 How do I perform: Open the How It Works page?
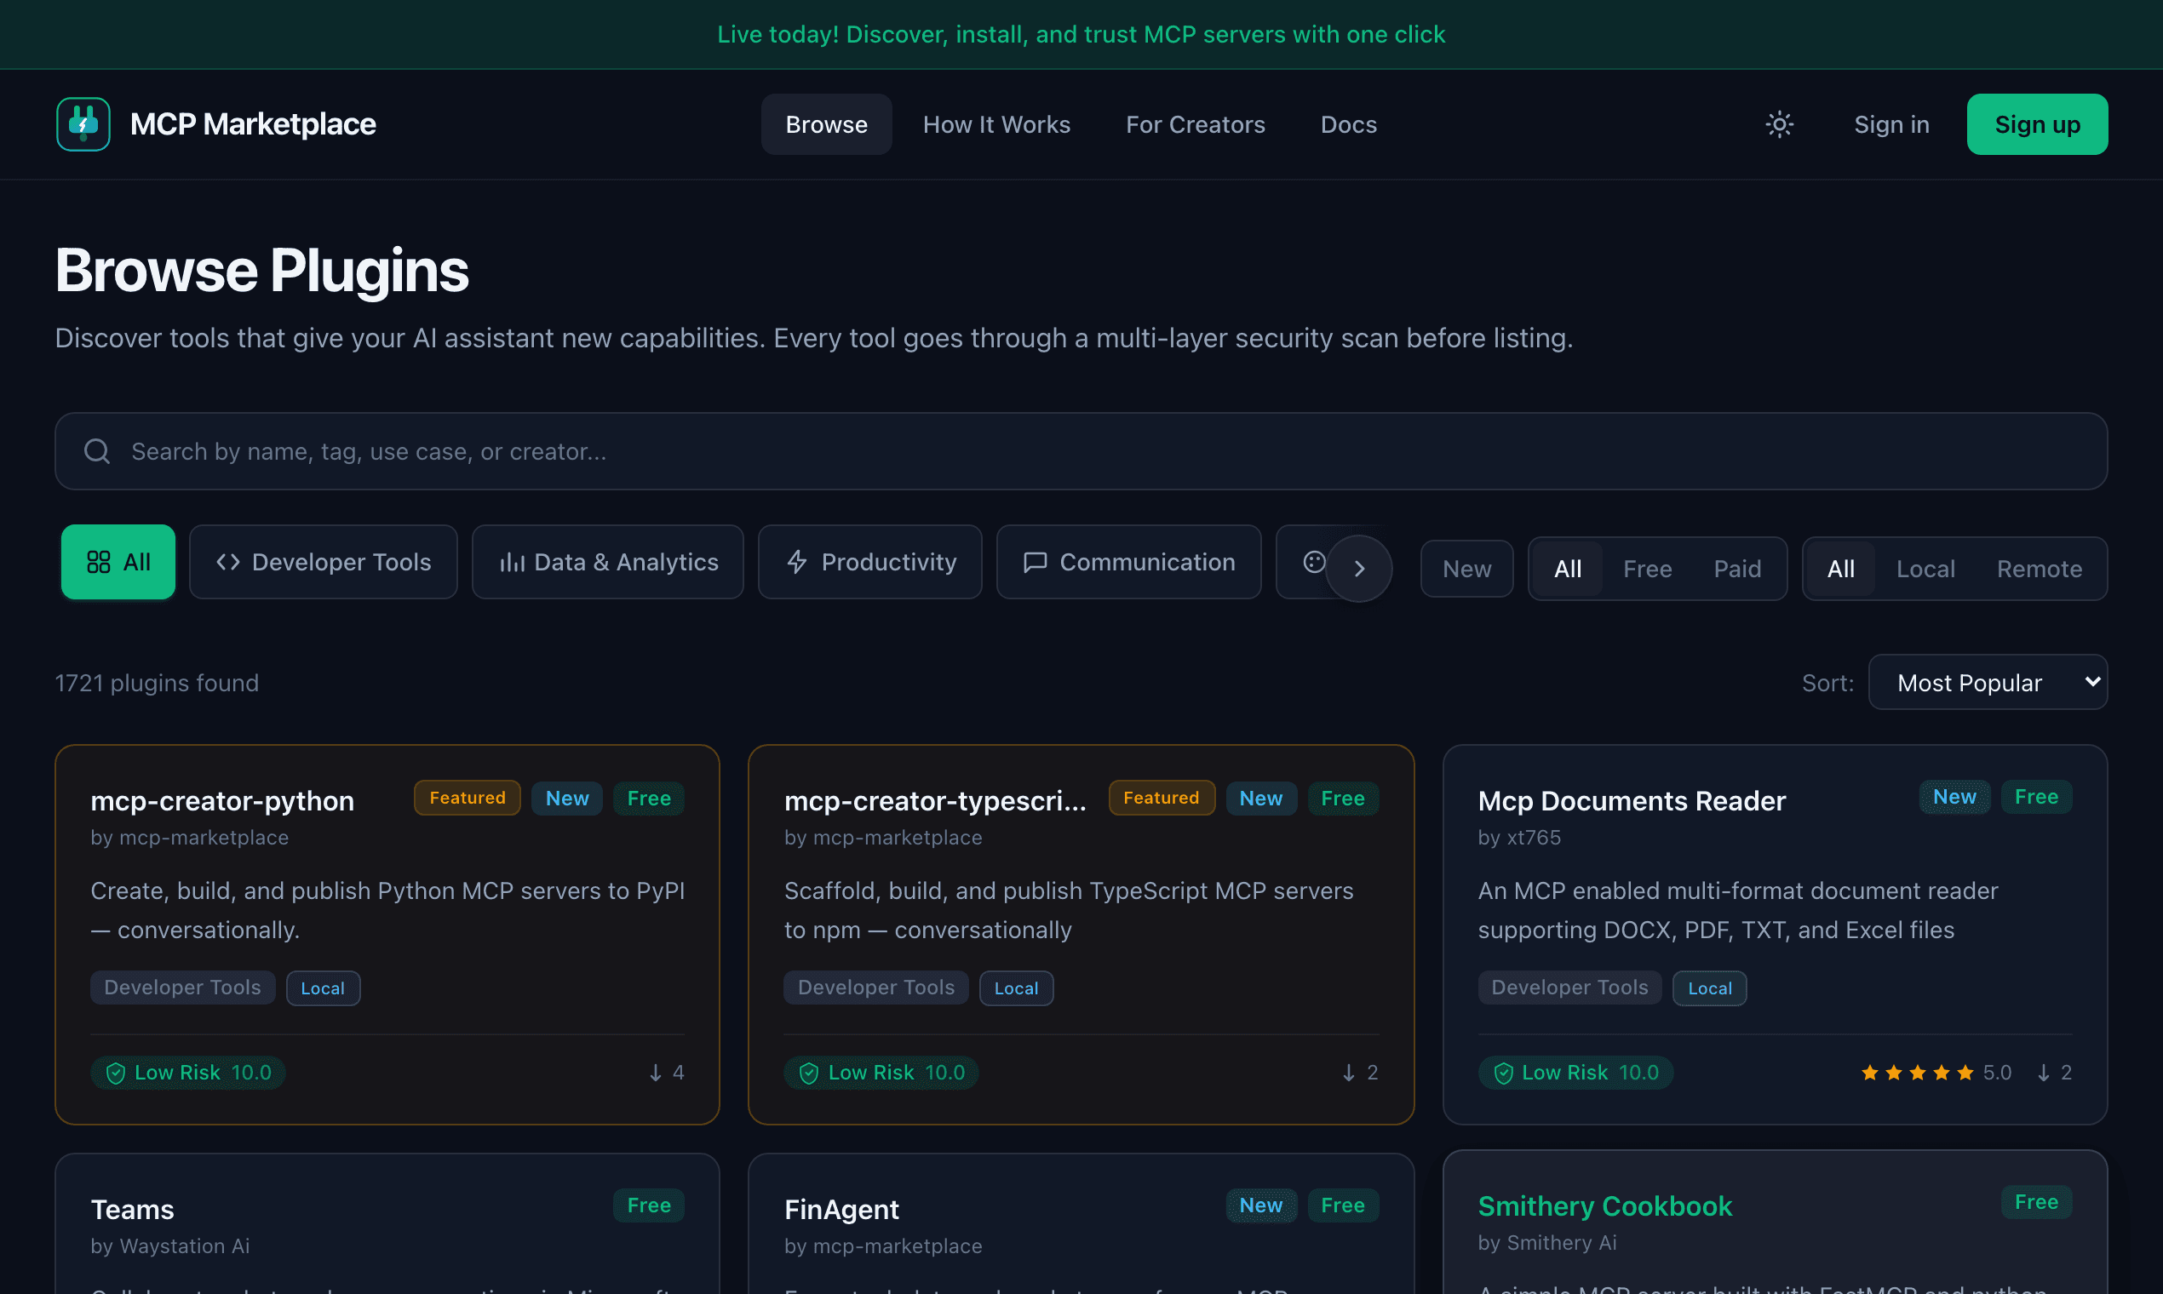point(997,123)
